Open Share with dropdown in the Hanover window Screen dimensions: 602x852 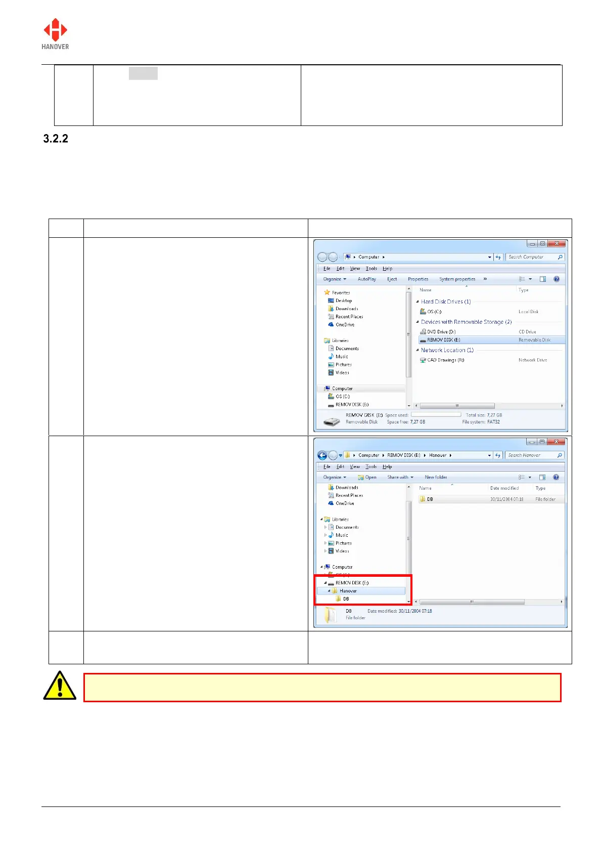400,477
